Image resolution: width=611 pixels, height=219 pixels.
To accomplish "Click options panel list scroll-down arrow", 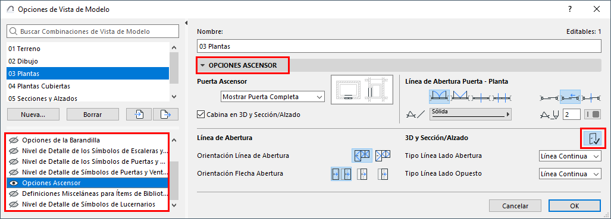I will [174, 205].
